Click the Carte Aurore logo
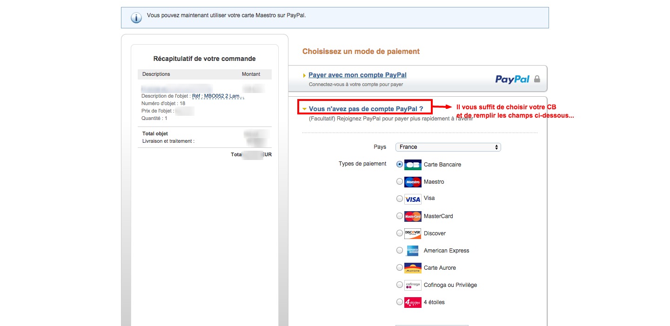670x326 pixels. coord(413,268)
